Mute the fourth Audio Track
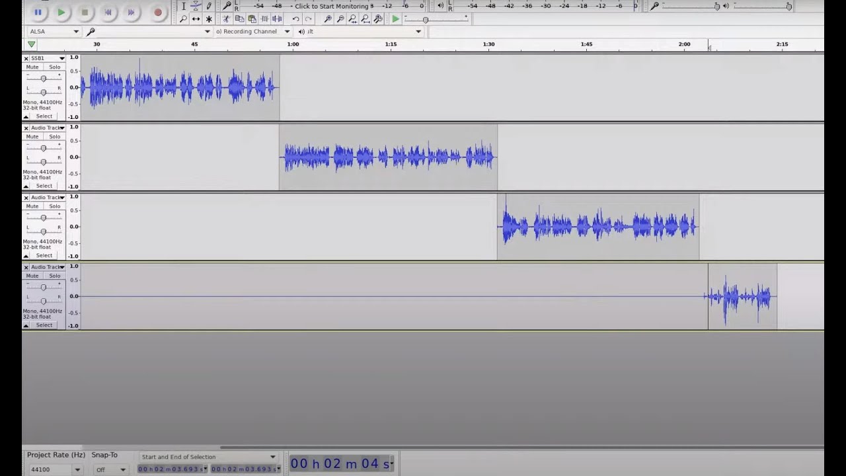The image size is (846, 476). (x=32, y=276)
